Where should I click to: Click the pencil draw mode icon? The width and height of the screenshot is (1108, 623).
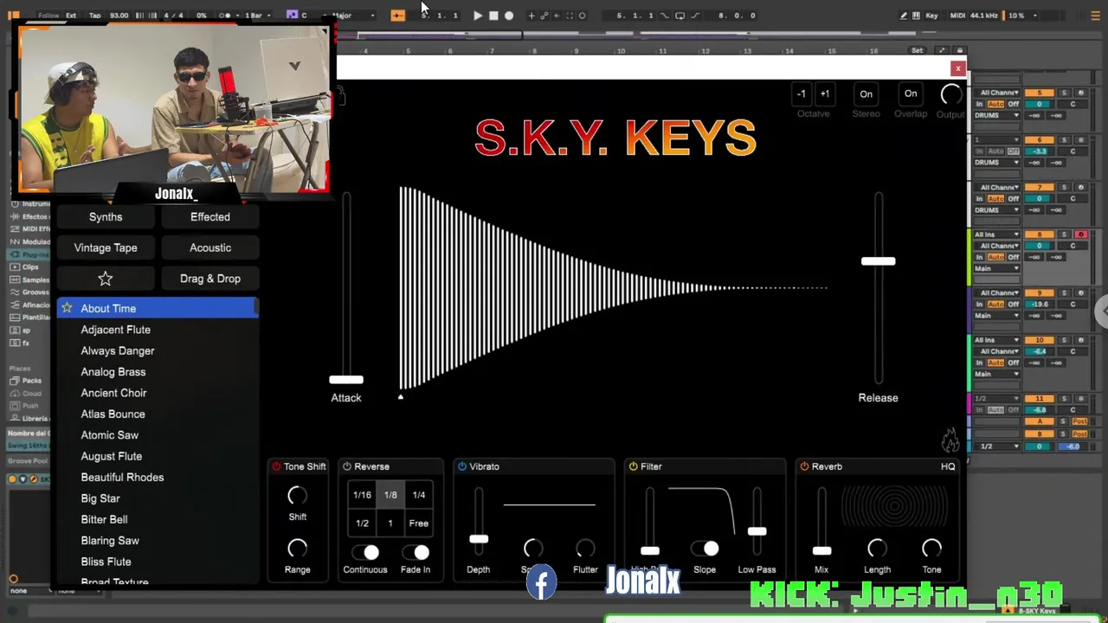tap(904, 16)
